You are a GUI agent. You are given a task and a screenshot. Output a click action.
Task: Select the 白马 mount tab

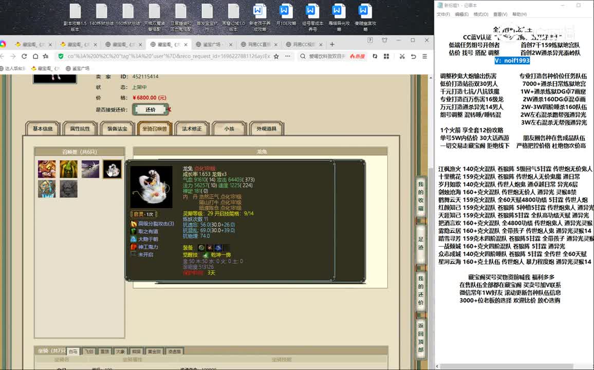[x=73, y=351]
